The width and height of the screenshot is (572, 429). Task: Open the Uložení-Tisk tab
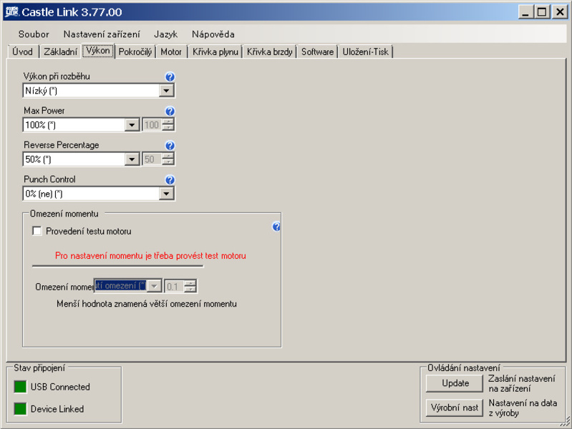click(x=366, y=51)
